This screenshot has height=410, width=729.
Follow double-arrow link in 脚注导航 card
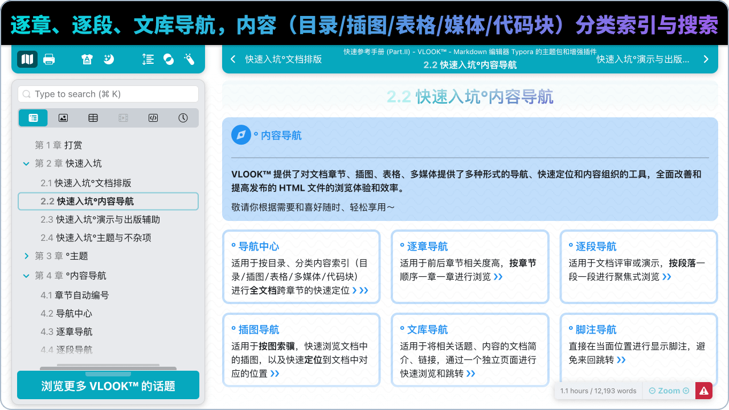(621, 360)
